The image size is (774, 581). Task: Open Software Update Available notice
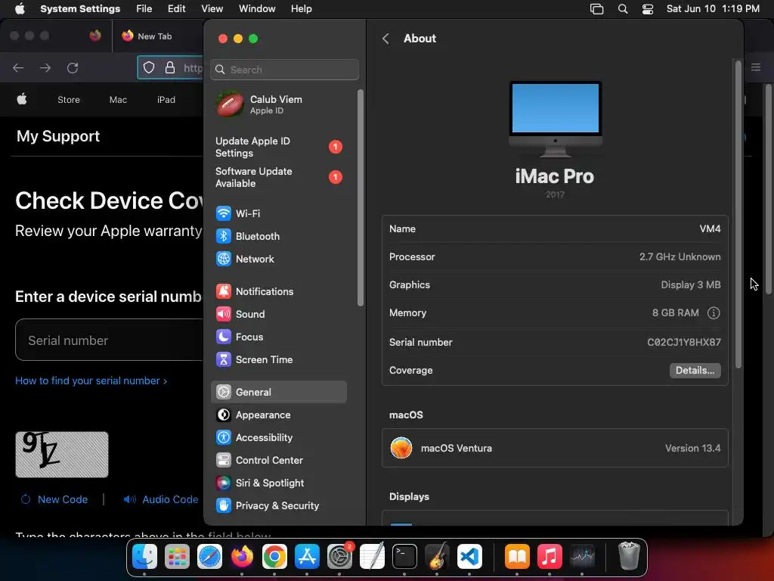[x=279, y=177]
